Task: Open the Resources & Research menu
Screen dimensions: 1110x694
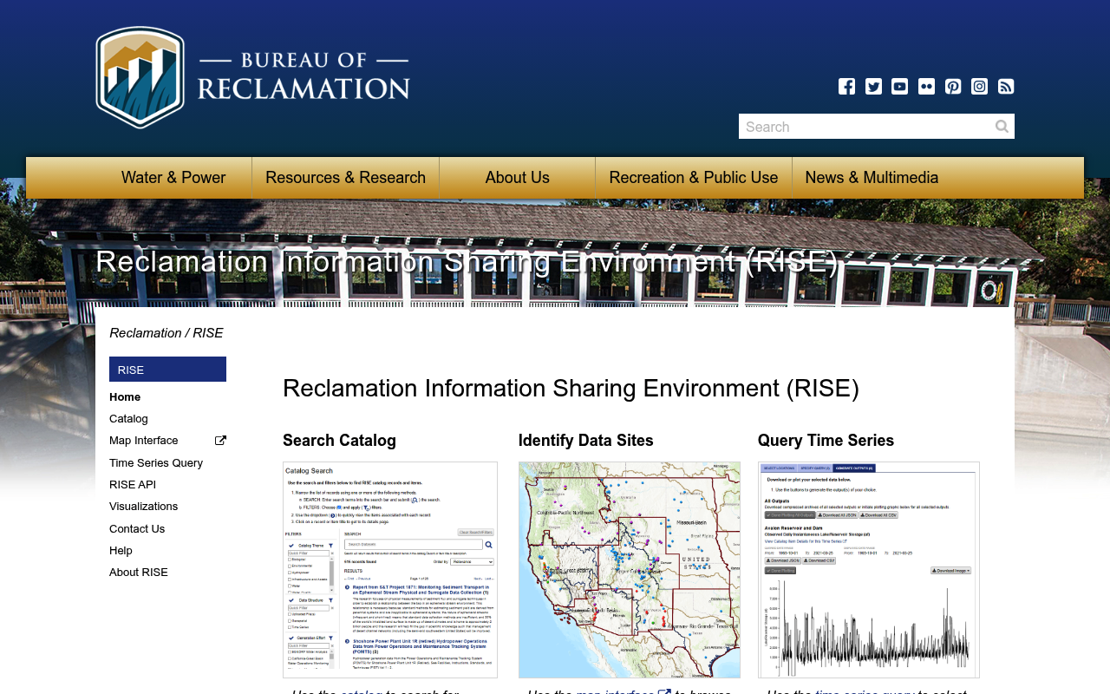Action: (345, 178)
